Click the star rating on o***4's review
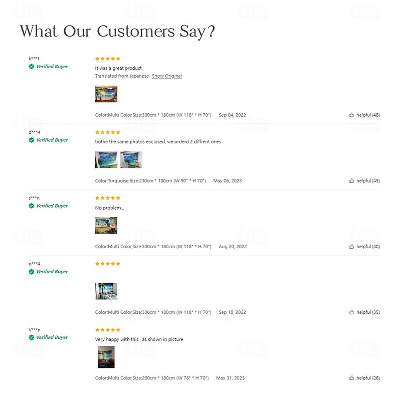 tap(108, 264)
